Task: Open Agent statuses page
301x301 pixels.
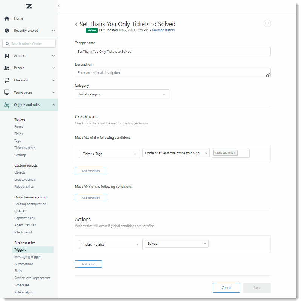Action: pyautogui.click(x=25, y=225)
